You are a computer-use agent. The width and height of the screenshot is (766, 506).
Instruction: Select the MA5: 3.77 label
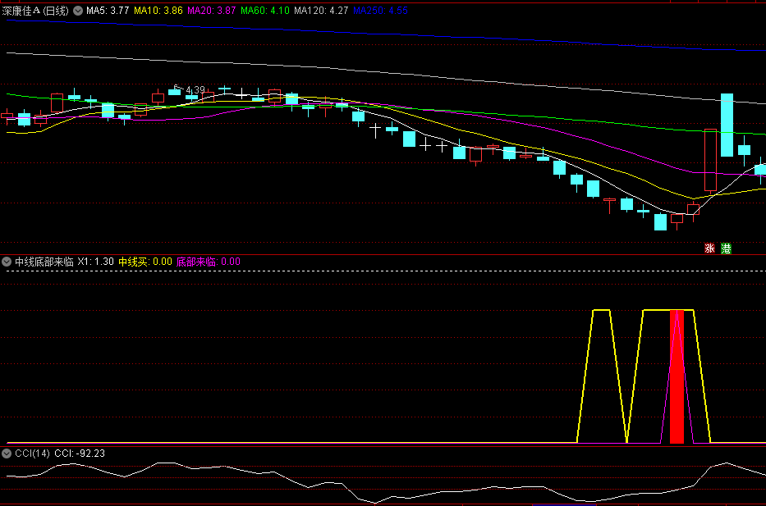click(108, 11)
